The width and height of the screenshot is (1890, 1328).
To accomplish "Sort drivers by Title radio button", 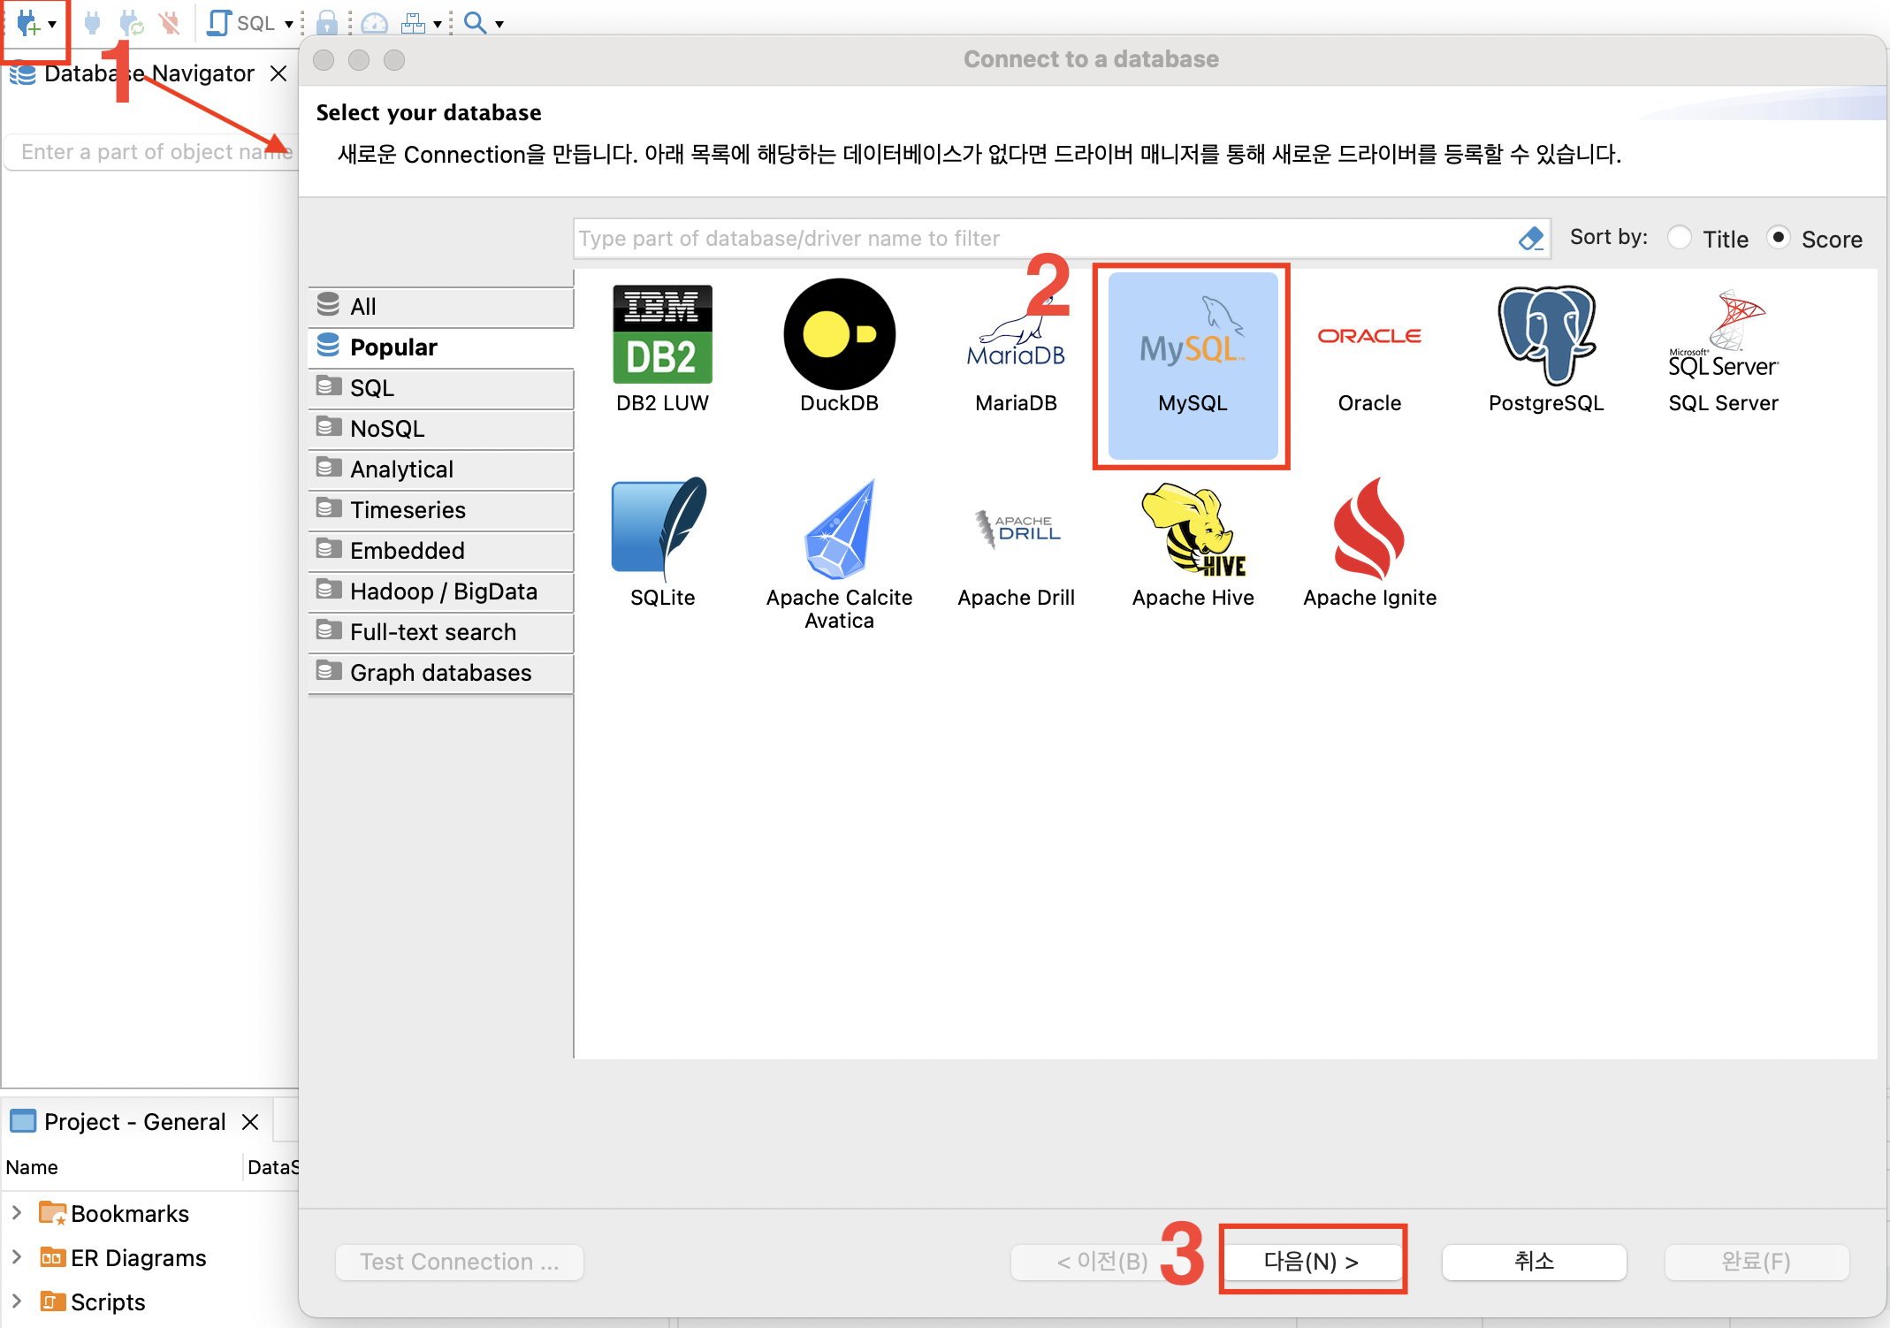I will pyautogui.click(x=1679, y=238).
